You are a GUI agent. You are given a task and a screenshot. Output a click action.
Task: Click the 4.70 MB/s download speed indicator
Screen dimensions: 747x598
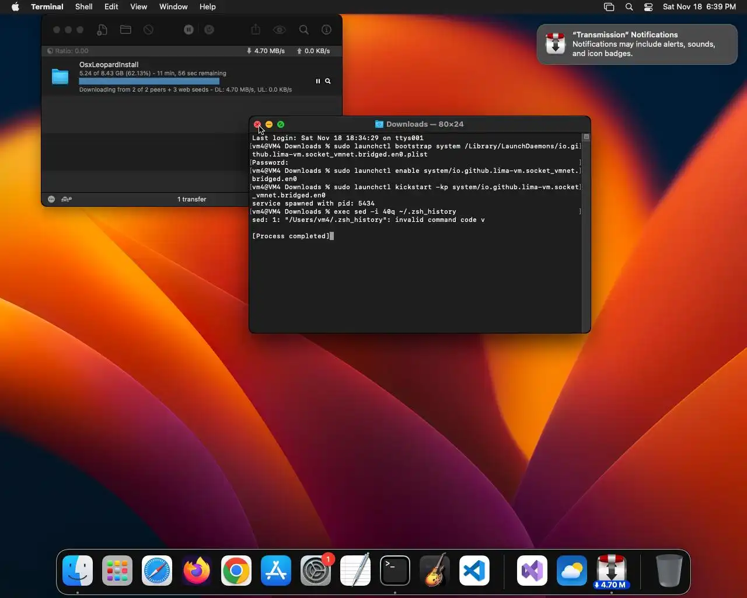click(x=266, y=51)
